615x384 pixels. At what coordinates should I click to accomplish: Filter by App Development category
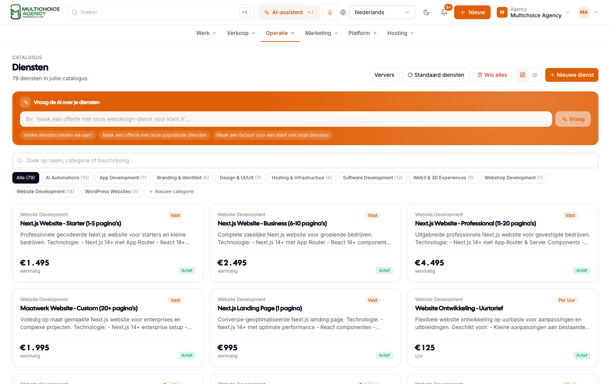coord(123,178)
